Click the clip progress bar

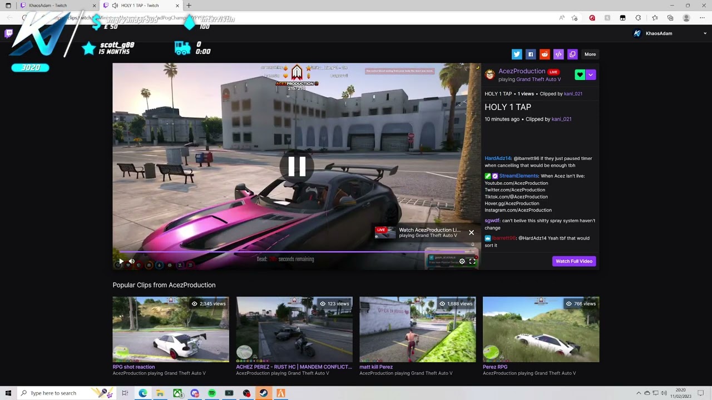[x=296, y=252]
